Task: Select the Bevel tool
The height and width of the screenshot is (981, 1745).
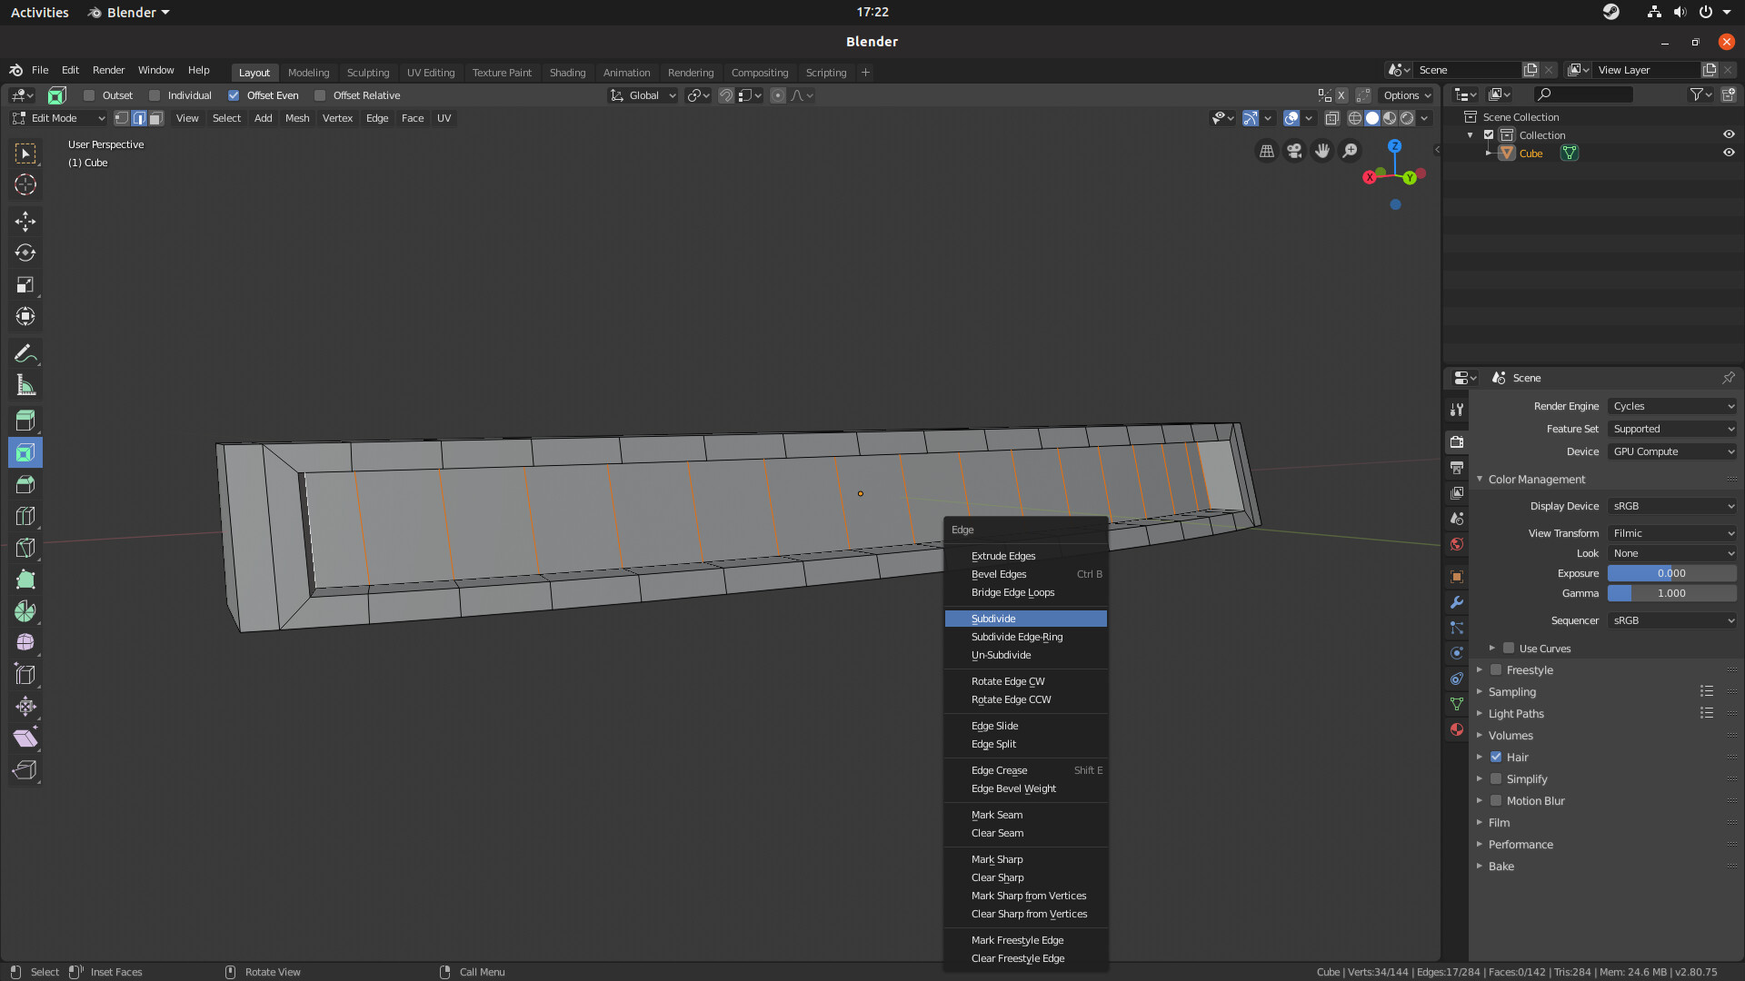Action: click(x=25, y=484)
